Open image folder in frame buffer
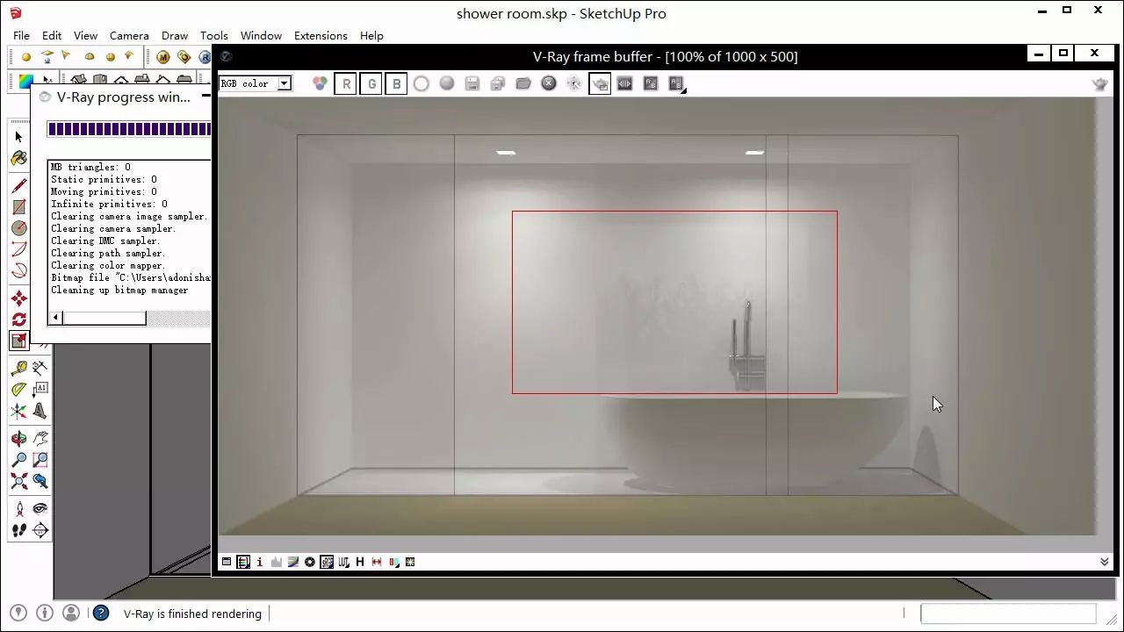The width and height of the screenshot is (1124, 632). pyautogui.click(x=523, y=83)
